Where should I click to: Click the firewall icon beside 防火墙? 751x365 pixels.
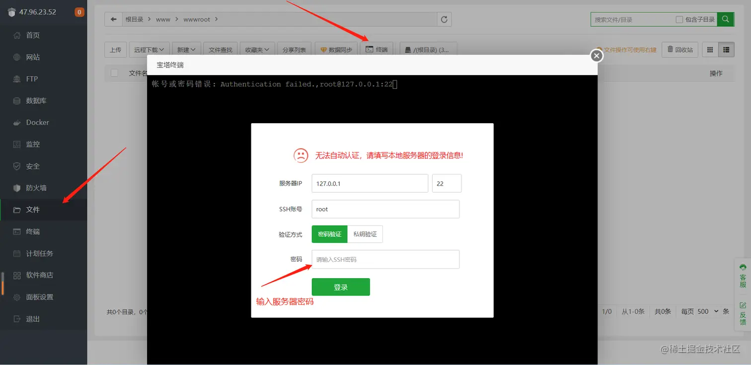coord(17,188)
